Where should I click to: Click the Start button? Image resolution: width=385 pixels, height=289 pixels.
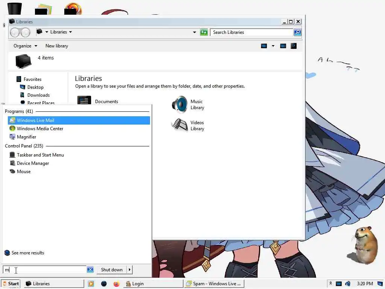tap(11, 284)
